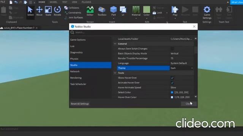Open the Toolbox panel
Image resolution: width=243 pixels, height=136 pixels.
102,11
